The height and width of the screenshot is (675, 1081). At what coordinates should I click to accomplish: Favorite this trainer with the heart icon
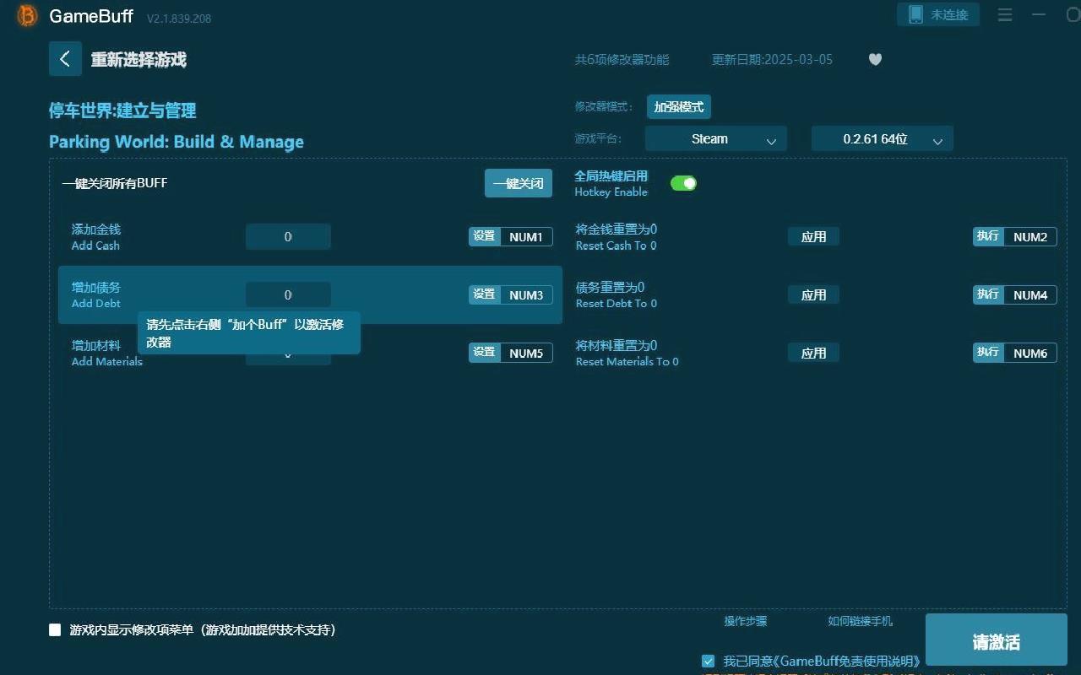pos(875,59)
